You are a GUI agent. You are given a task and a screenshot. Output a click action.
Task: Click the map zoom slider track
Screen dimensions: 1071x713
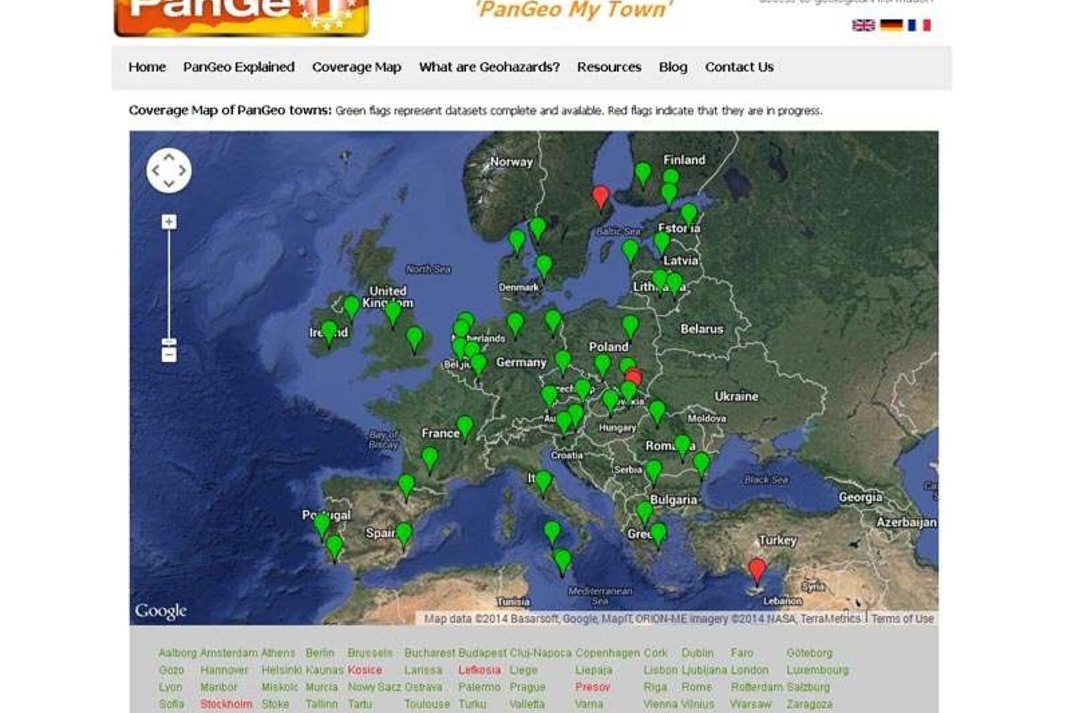pos(169,281)
